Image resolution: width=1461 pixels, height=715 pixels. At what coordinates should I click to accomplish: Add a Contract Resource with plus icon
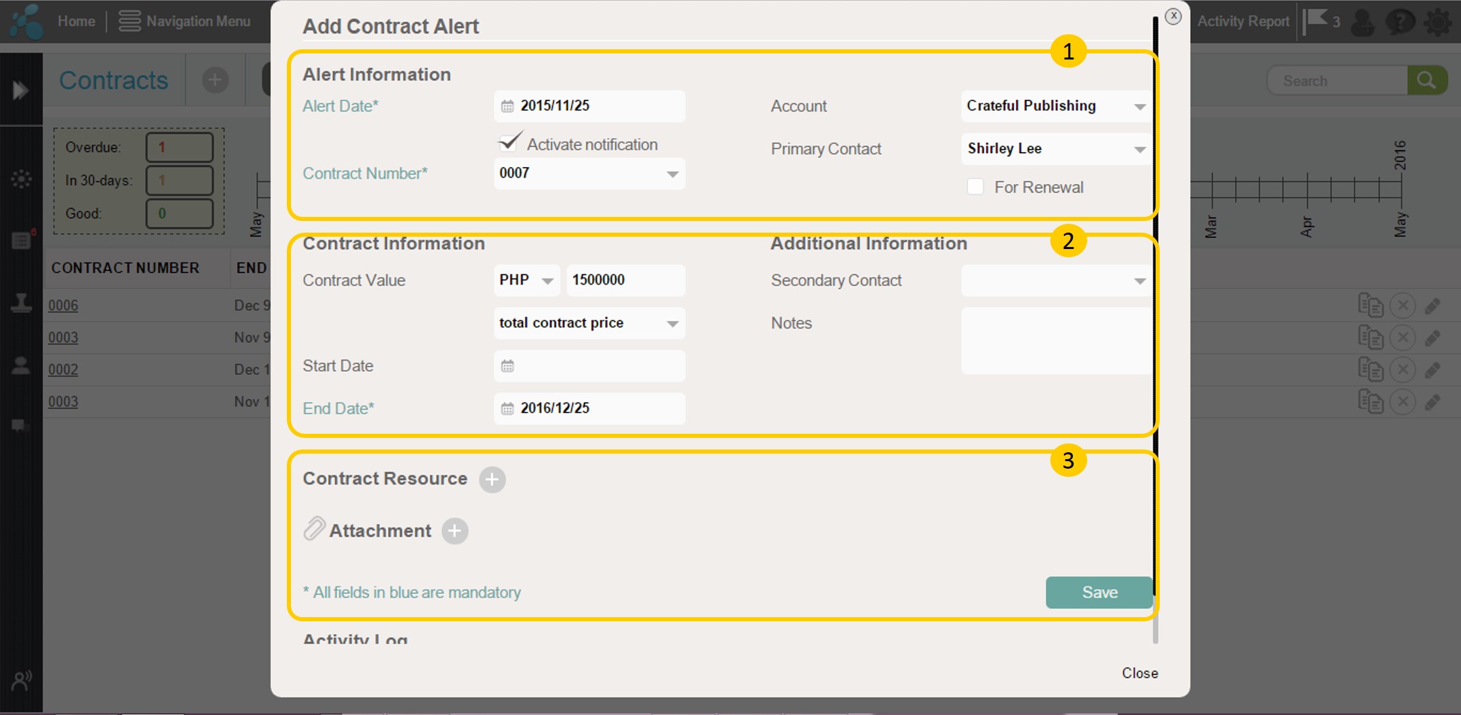coord(492,480)
